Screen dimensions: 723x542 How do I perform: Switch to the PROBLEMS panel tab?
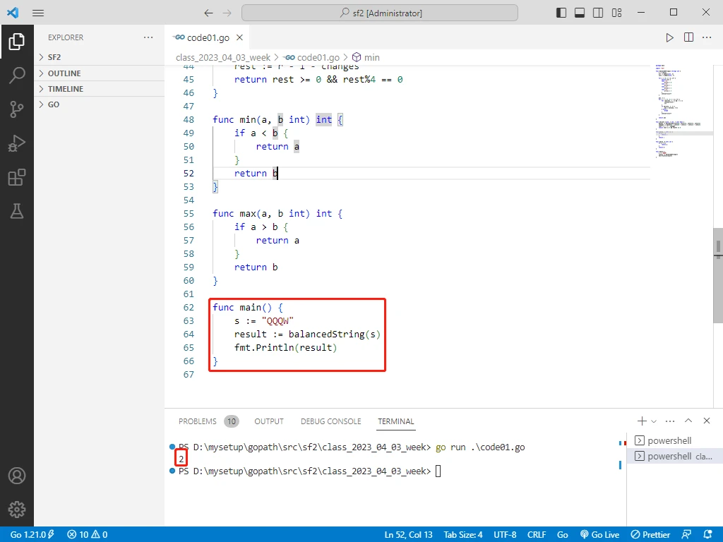tap(208, 421)
